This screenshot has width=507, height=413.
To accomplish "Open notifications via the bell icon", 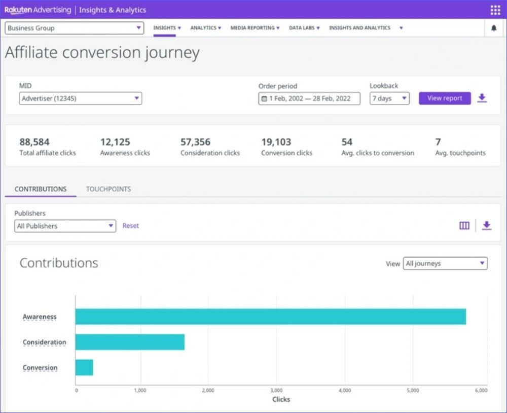I will click(x=494, y=28).
